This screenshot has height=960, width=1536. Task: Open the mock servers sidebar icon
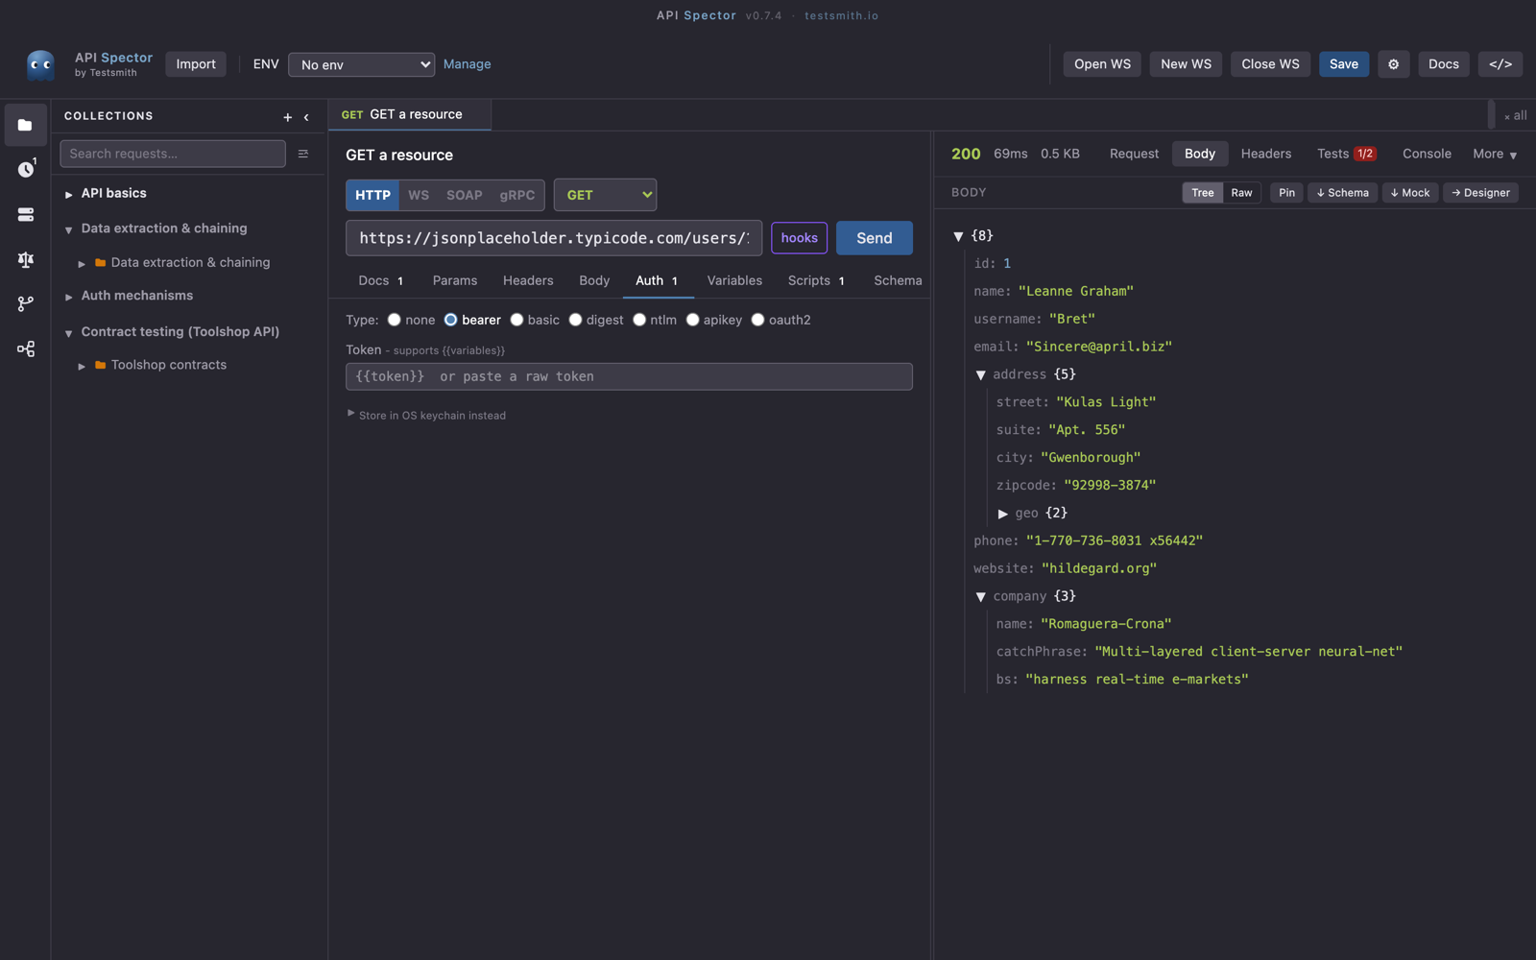pyautogui.click(x=25, y=214)
